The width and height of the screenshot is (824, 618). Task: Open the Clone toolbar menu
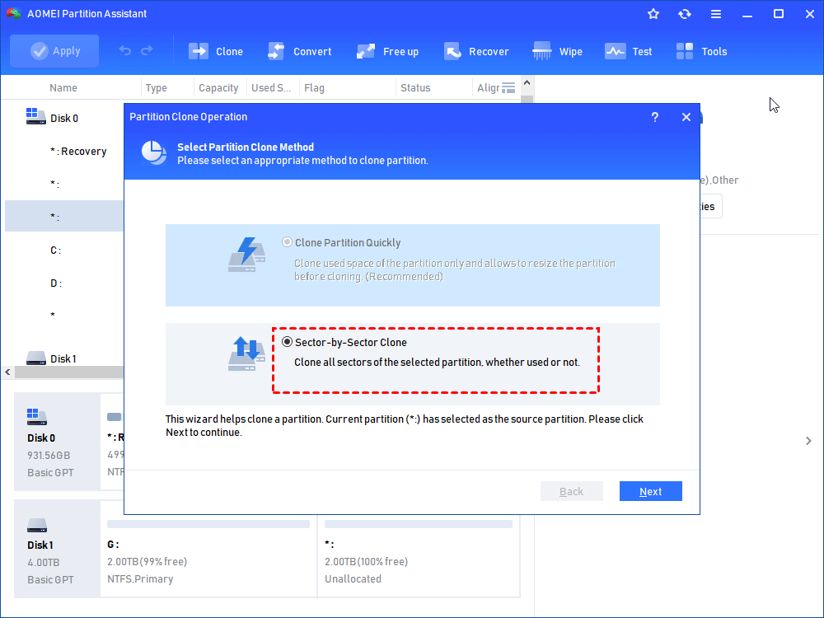[216, 51]
